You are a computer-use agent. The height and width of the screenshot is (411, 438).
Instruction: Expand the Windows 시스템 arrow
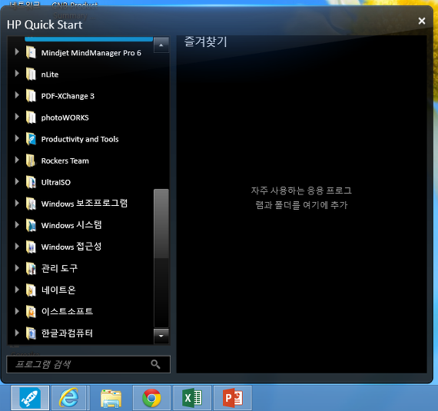coord(17,224)
